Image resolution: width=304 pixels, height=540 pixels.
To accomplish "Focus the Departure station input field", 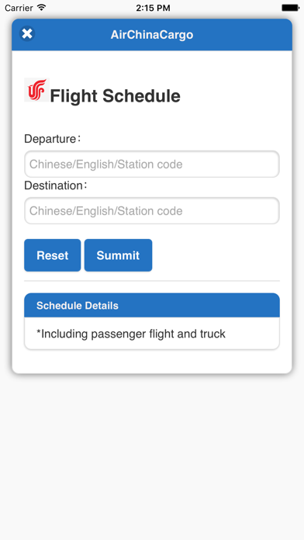I will click(x=152, y=164).
